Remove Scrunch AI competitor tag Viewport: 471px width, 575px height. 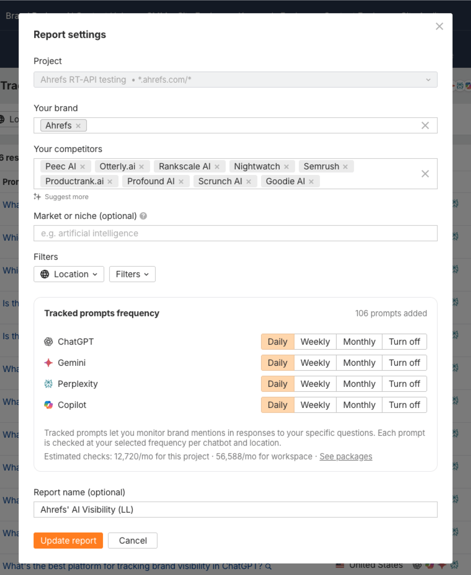[249, 182]
